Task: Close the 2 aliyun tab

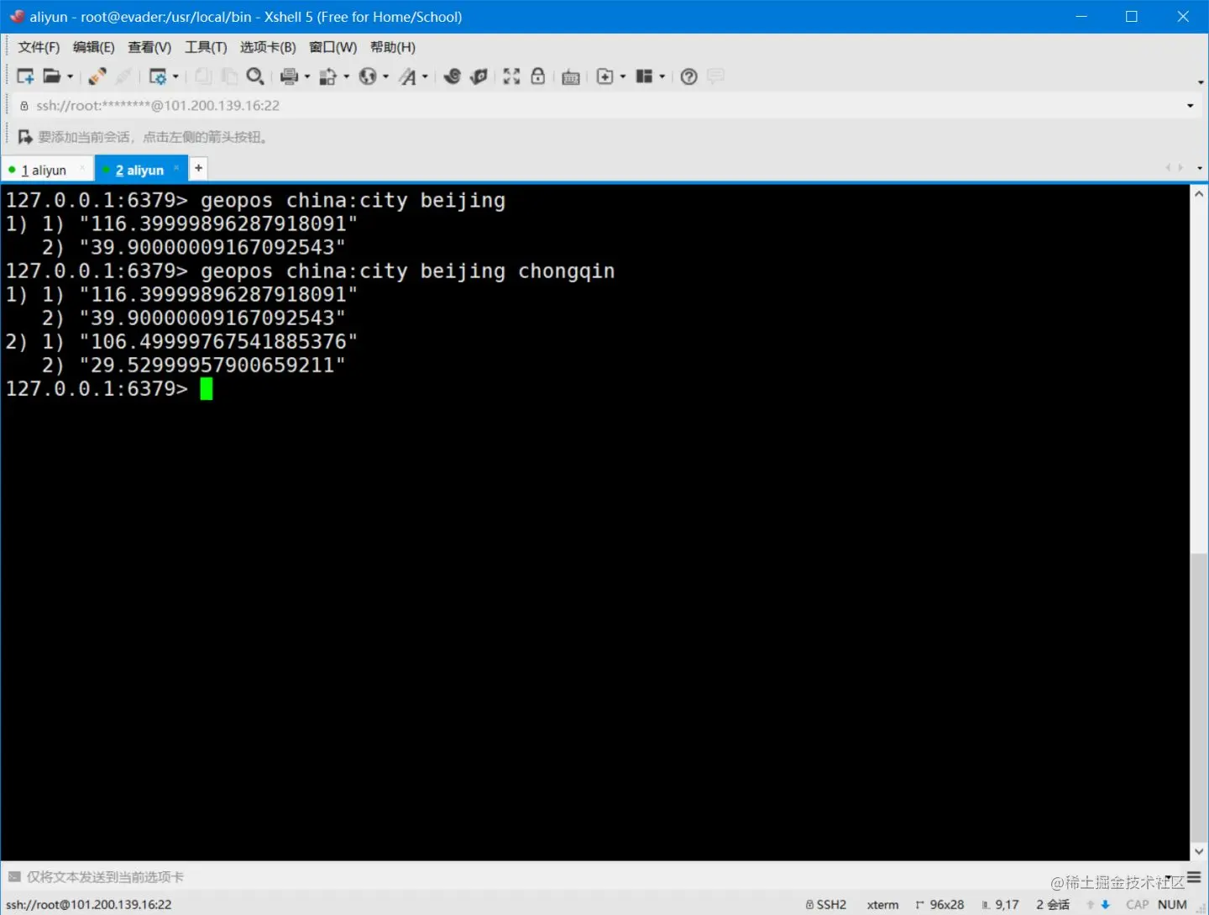Action: pyautogui.click(x=176, y=168)
